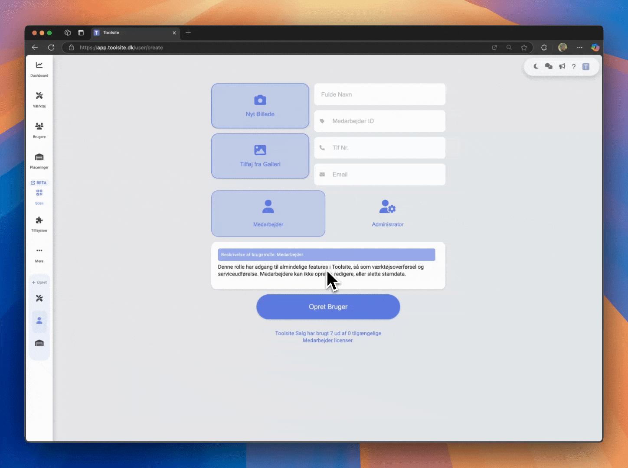The height and width of the screenshot is (468, 628).
Task: Open Tilføjelser add-ons page
Action: (x=39, y=224)
